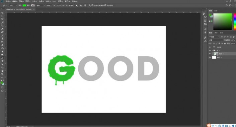Select the Dodge tool

click(2, 55)
